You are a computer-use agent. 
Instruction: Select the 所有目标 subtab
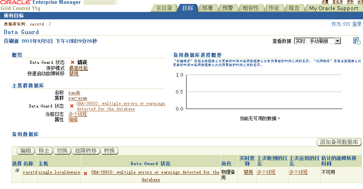tap(14, 16)
